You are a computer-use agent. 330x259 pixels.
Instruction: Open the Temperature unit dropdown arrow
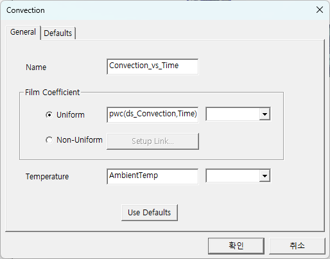(x=265, y=176)
